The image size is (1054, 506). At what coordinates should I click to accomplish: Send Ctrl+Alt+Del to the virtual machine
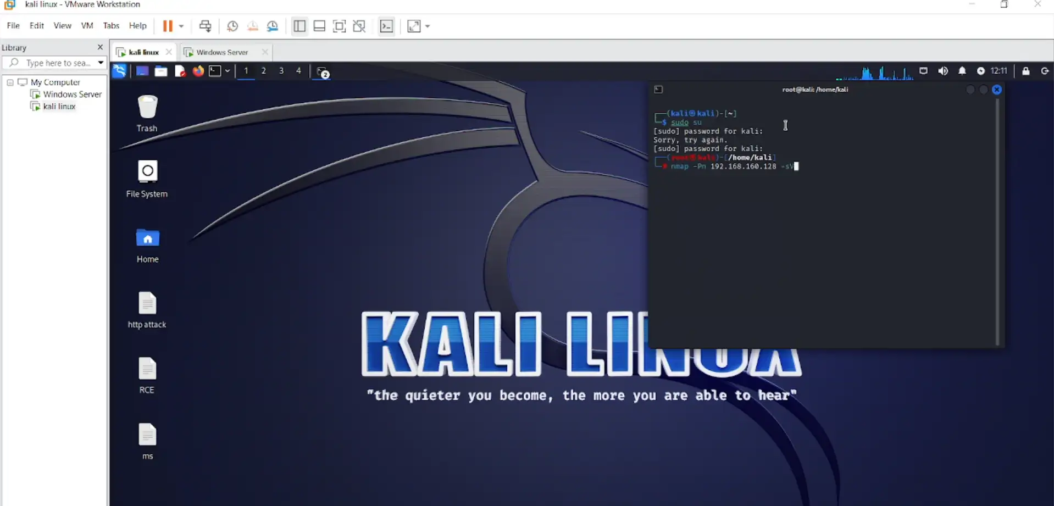click(205, 26)
